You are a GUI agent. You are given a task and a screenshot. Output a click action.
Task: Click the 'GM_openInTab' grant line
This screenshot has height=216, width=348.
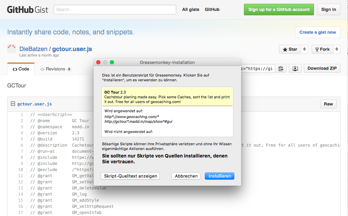[66, 213]
